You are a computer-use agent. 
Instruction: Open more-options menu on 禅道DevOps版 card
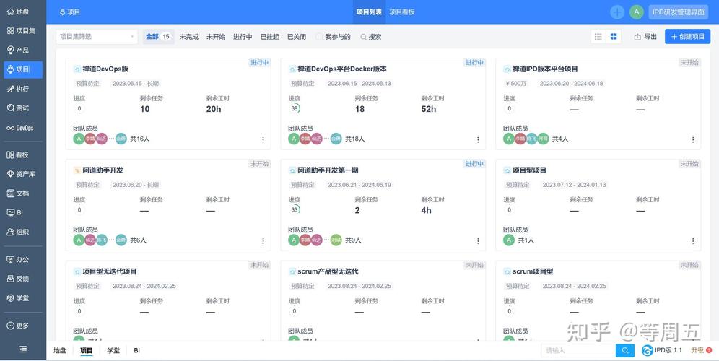(x=263, y=139)
